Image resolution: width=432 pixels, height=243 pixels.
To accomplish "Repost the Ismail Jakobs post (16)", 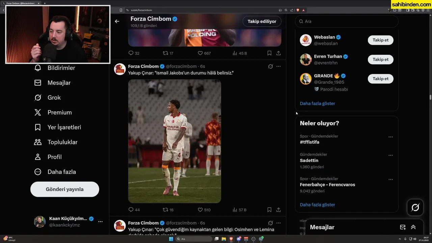I will coord(165,210).
